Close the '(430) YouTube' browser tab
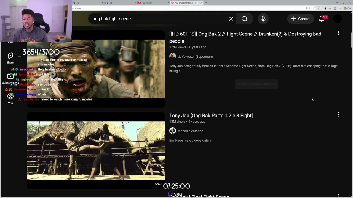Viewport: 353px width, 198px height. (x=168, y=3)
